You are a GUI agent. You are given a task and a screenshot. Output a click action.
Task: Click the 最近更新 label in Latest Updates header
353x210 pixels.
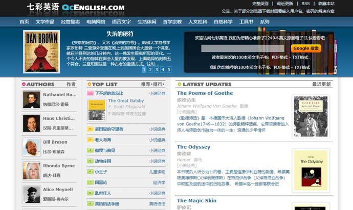(321, 84)
